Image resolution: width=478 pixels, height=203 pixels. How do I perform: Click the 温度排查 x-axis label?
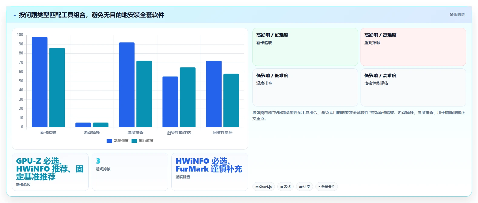pyautogui.click(x=135, y=133)
